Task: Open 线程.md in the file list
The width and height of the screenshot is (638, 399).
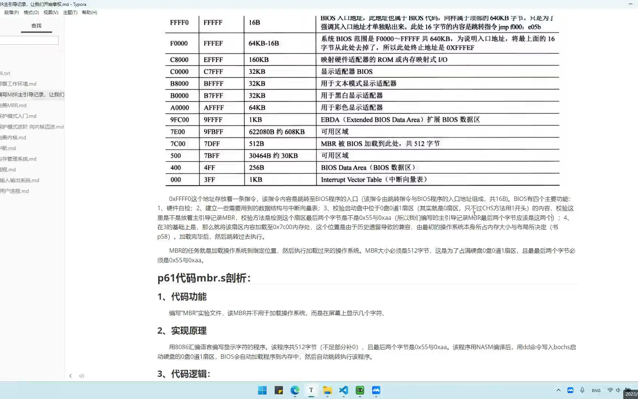Action: [8, 170]
